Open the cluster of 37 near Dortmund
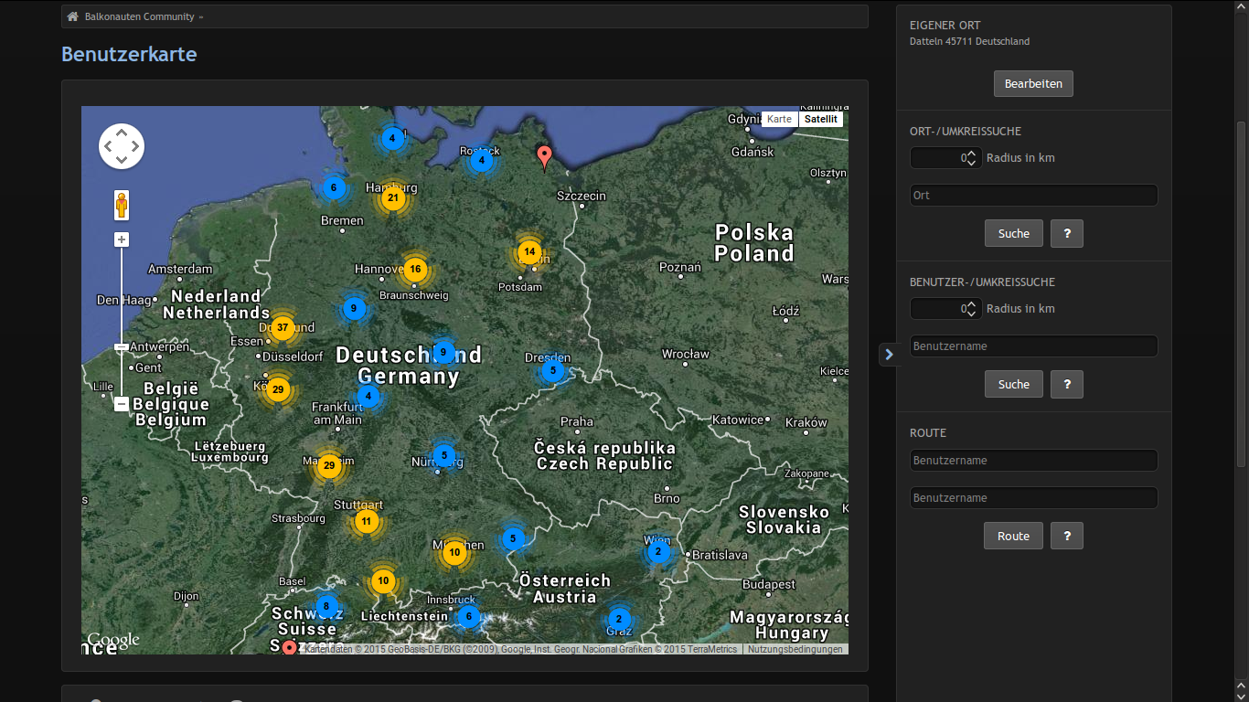1249x702 pixels. point(283,327)
